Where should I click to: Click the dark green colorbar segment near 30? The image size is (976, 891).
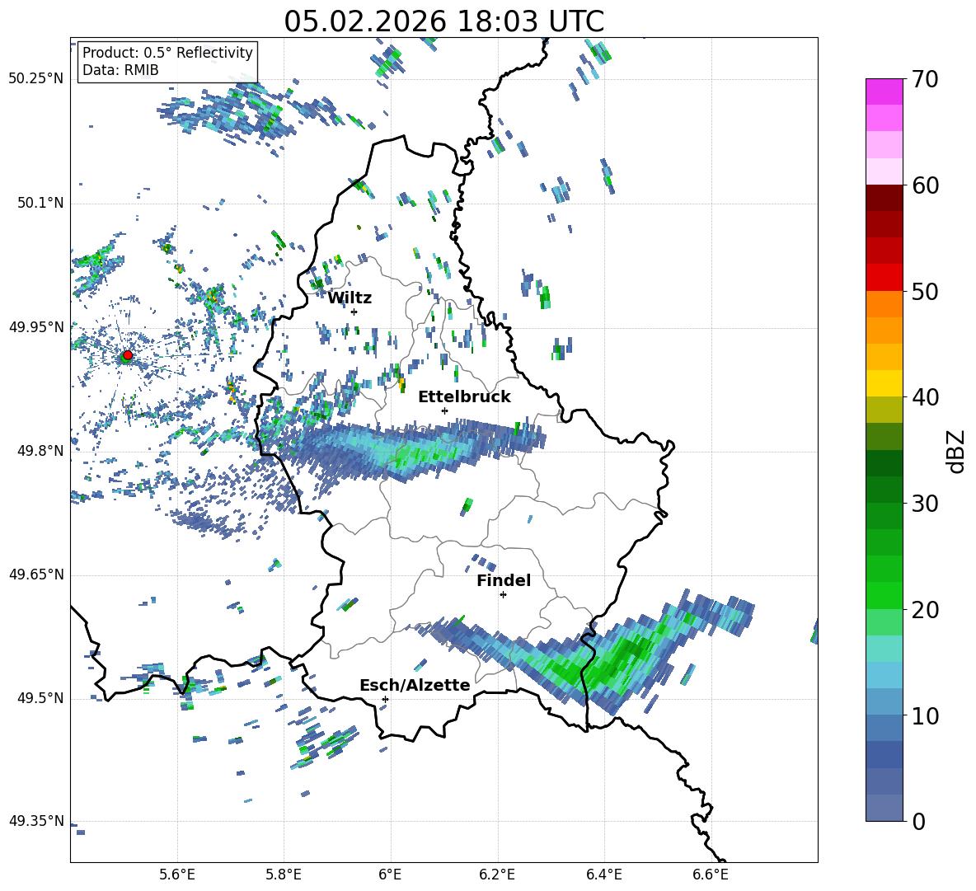pos(884,489)
